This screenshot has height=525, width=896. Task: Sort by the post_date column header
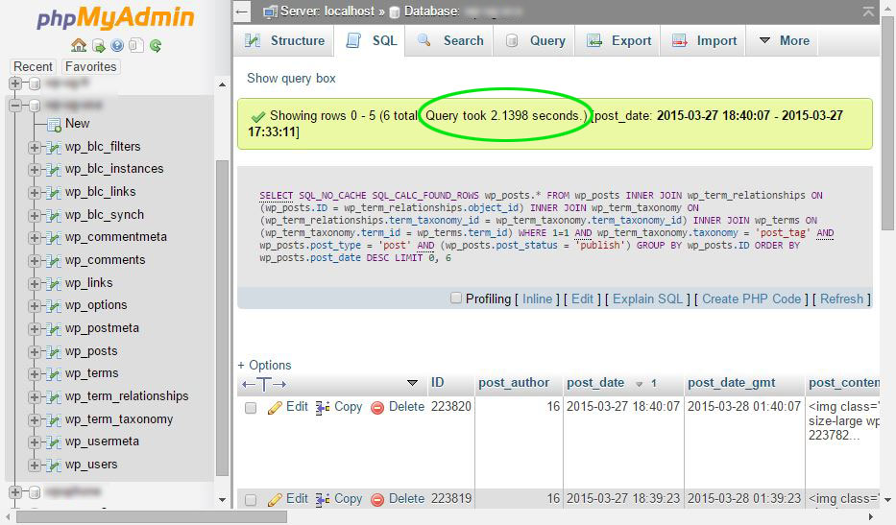coord(595,383)
